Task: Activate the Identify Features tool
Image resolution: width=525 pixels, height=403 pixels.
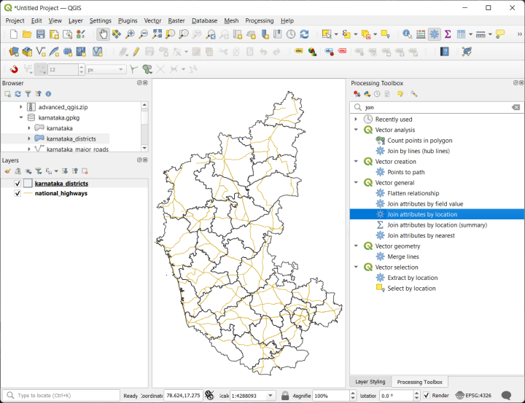Action: [x=407, y=34]
